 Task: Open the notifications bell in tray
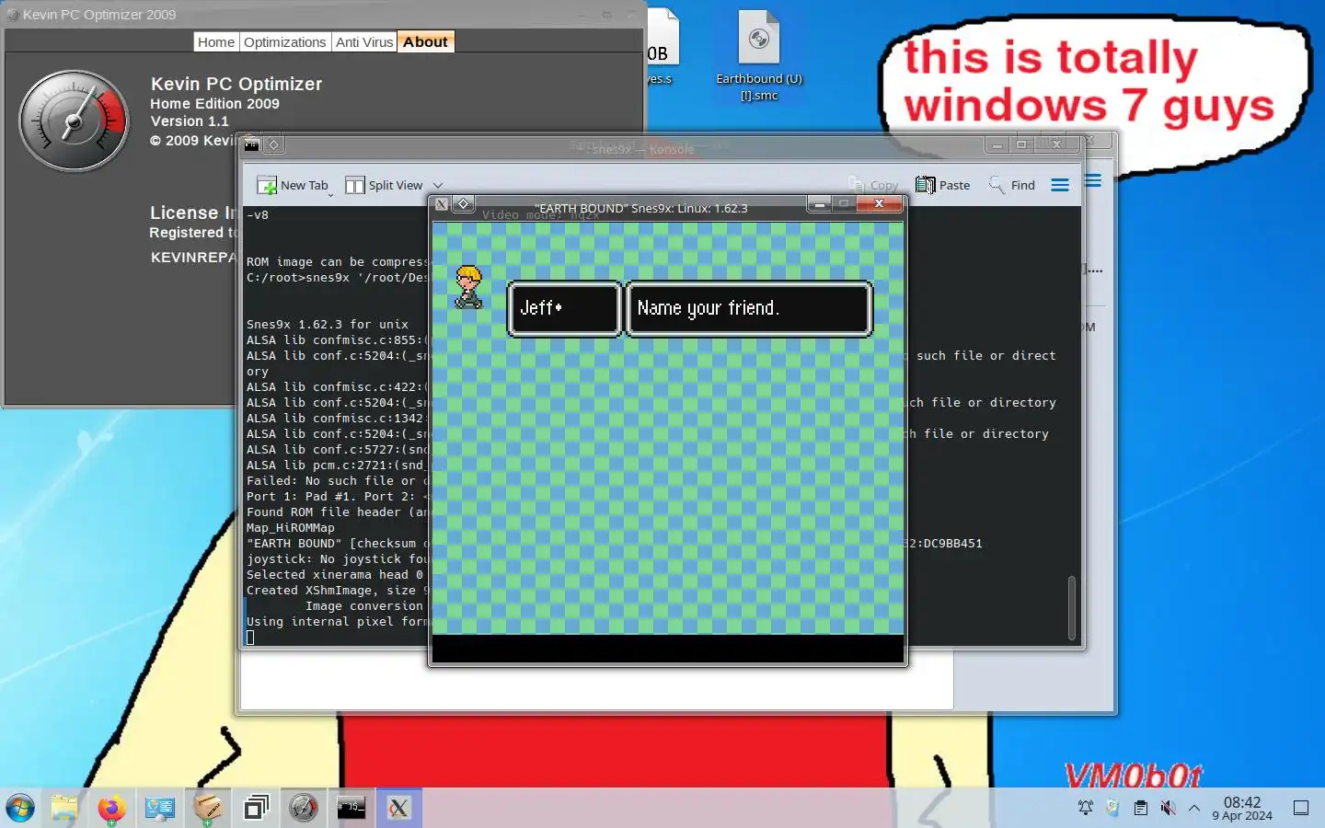coord(1086,809)
